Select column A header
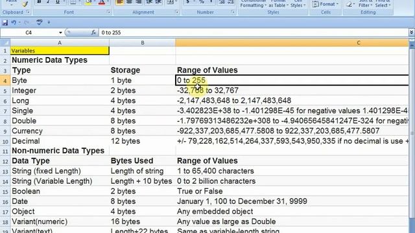Screen dimensions: 415x233 (x=60, y=43)
